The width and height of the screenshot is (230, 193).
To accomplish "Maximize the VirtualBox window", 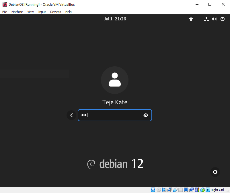I will pos(210,4).
